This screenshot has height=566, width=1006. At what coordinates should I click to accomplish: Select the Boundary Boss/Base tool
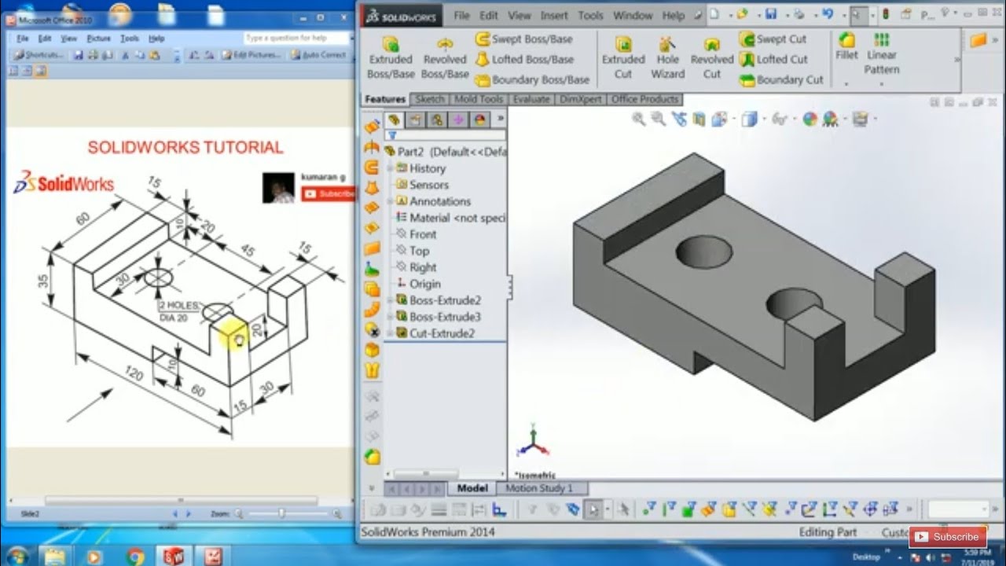[x=532, y=79]
